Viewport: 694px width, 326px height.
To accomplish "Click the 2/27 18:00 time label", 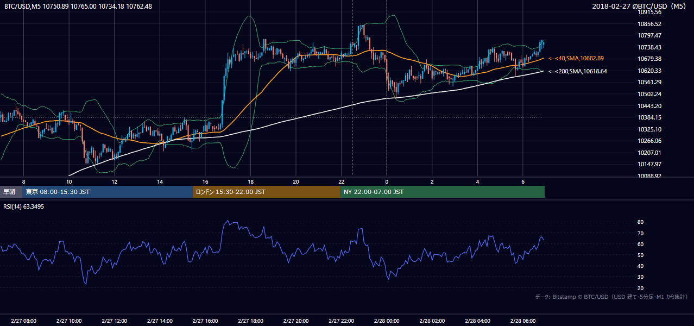I will point(250,321).
